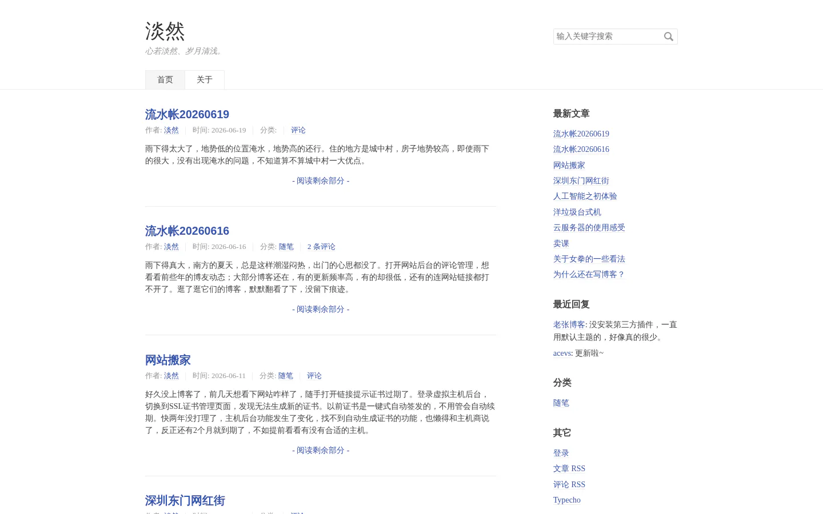This screenshot has height=514, width=823.
Task: Open the Typecho link
Action: [567, 500]
